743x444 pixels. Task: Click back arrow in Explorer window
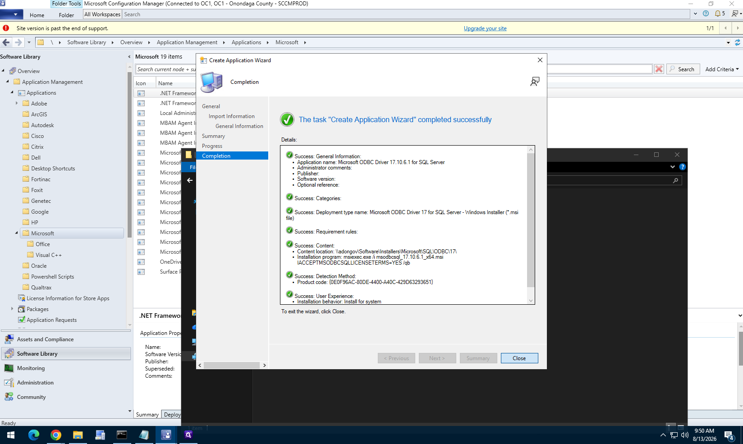(x=190, y=180)
